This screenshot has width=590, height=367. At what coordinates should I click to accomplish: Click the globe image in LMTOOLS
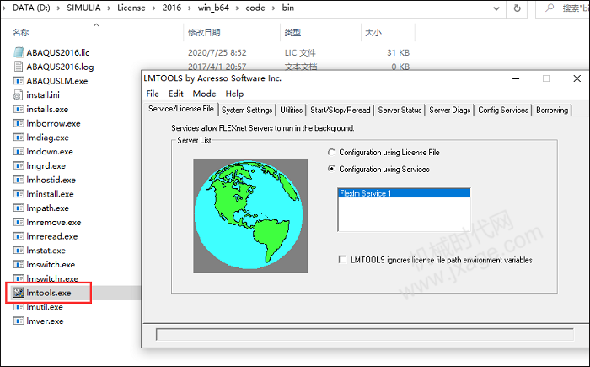click(250, 215)
